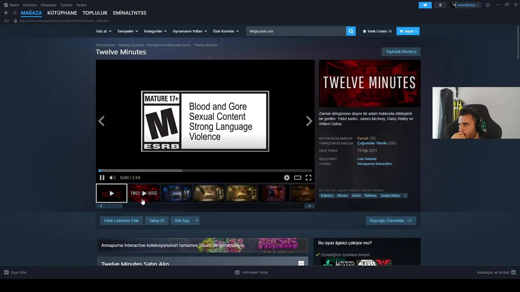Expand the Tavsiyeler menu
This screenshot has width=520, height=292.
(x=128, y=31)
